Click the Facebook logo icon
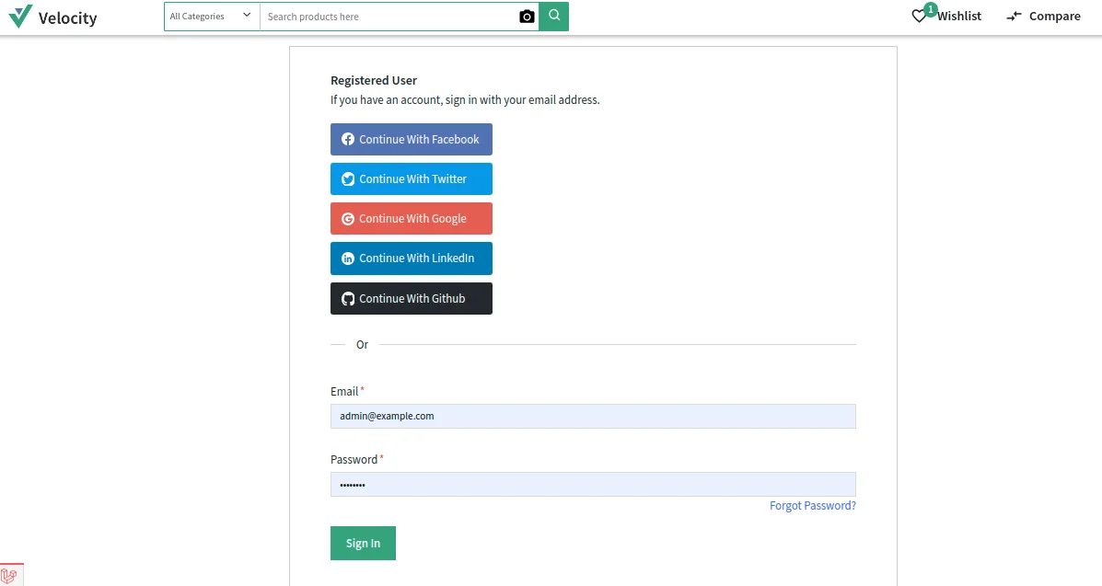The height and width of the screenshot is (586, 1102). (x=348, y=140)
